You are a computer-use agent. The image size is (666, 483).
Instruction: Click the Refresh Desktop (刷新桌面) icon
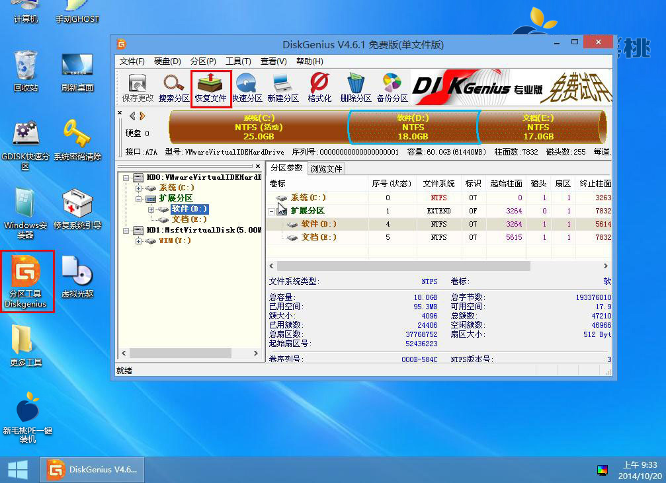pyautogui.click(x=77, y=72)
